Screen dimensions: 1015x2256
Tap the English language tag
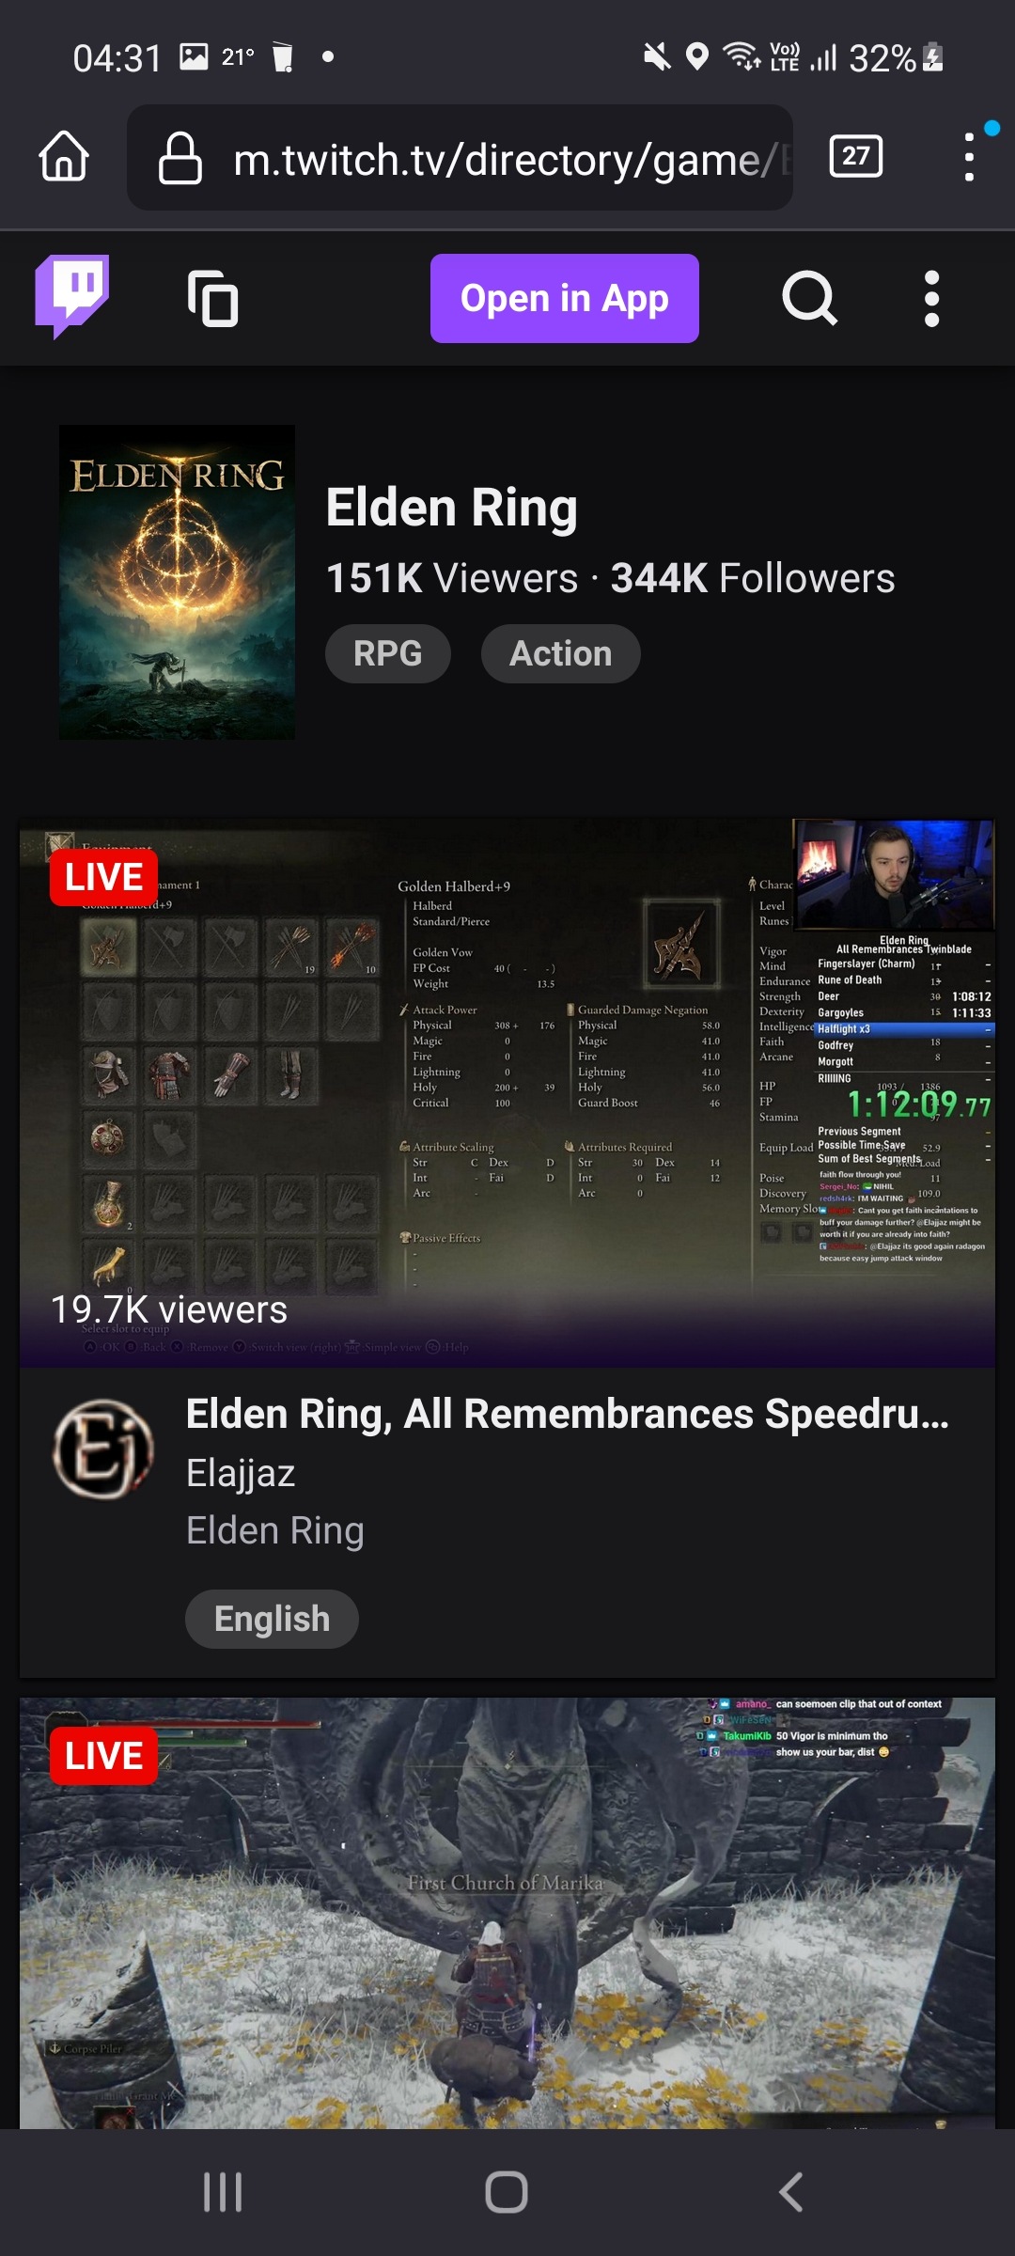[272, 1619]
